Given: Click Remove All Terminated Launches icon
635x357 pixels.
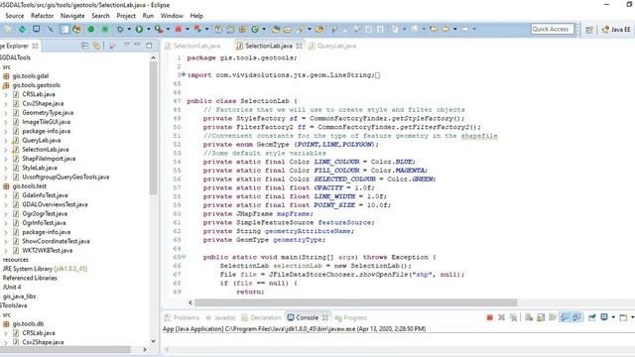Looking at the screenshot, I should pyautogui.click(x=514, y=317).
